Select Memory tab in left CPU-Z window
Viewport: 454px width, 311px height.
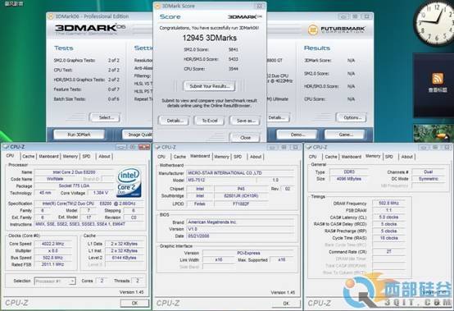[70, 156]
